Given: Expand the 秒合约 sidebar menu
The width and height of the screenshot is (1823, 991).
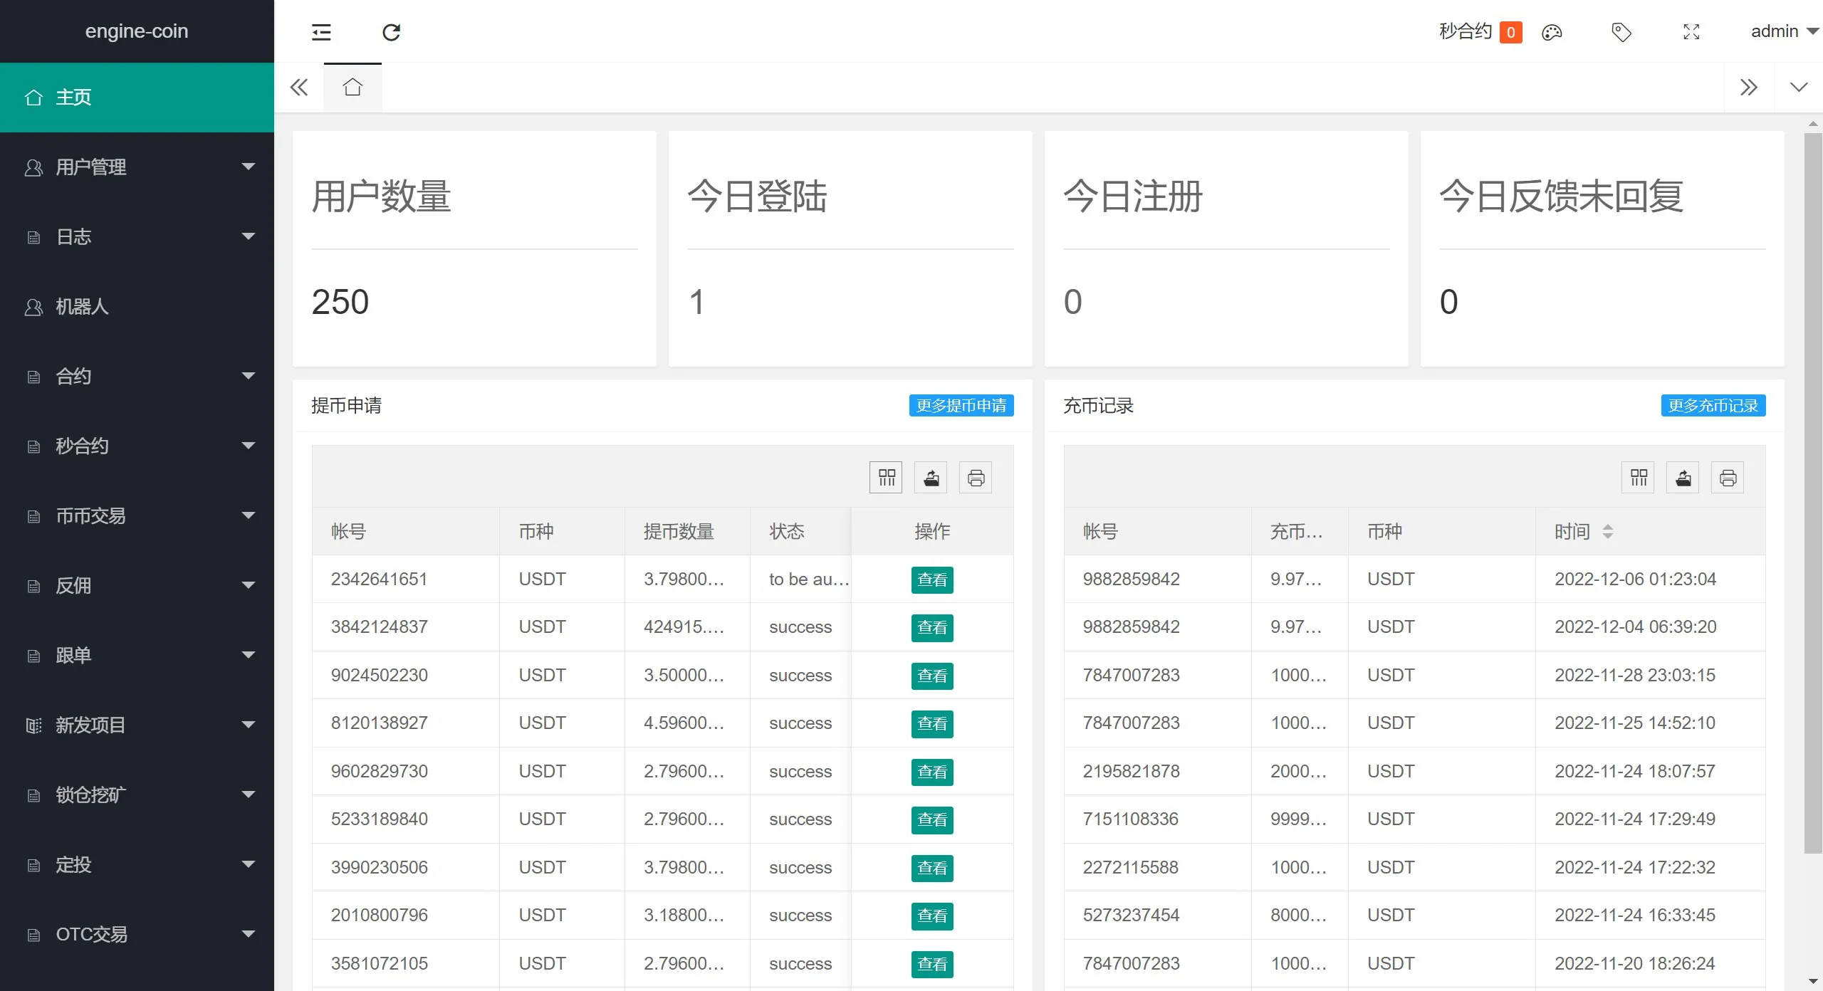Looking at the screenshot, I should pos(137,446).
